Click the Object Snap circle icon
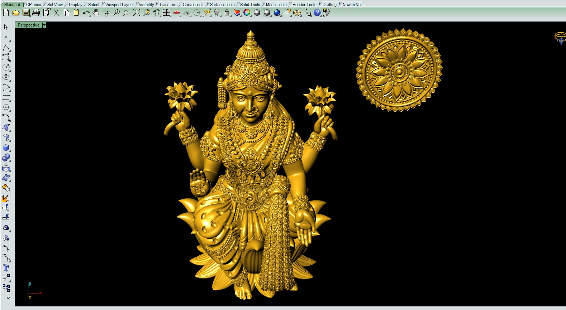This screenshot has width=566, height=310. point(197,13)
